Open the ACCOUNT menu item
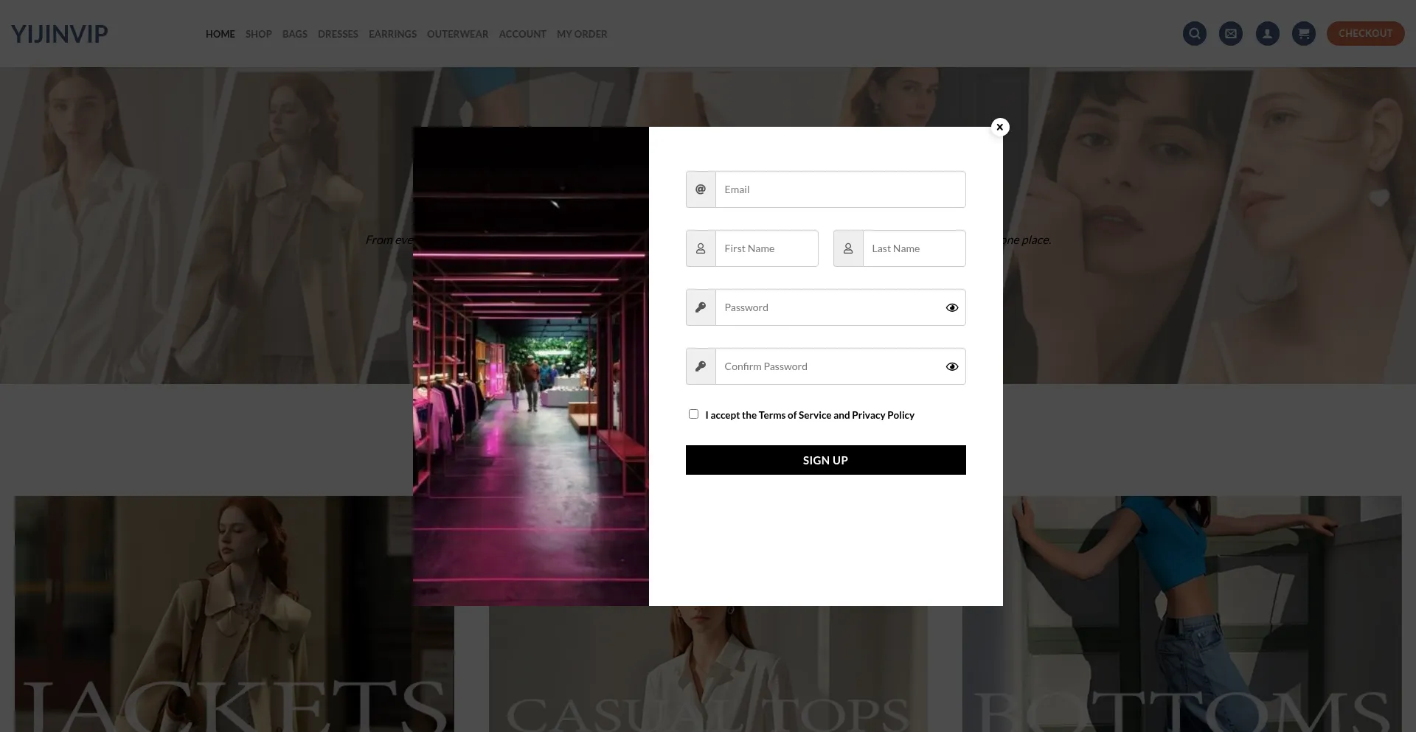This screenshot has height=732, width=1416. click(x=522, y=34)
